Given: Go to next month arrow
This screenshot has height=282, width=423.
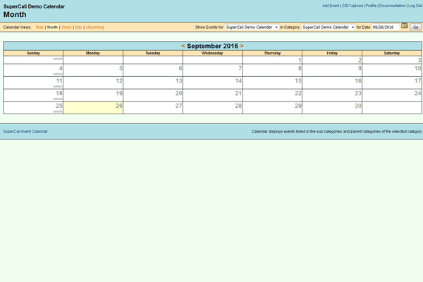Looking at the screenshot, I should click(242, 46).
